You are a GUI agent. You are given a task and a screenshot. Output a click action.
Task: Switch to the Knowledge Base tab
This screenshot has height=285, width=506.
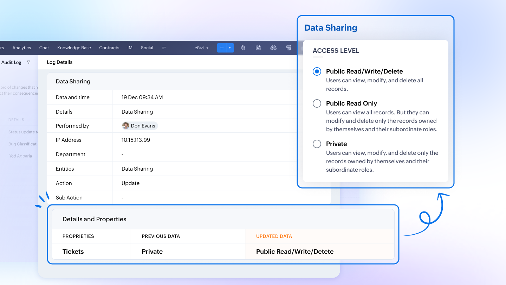[x=74, y=48]
